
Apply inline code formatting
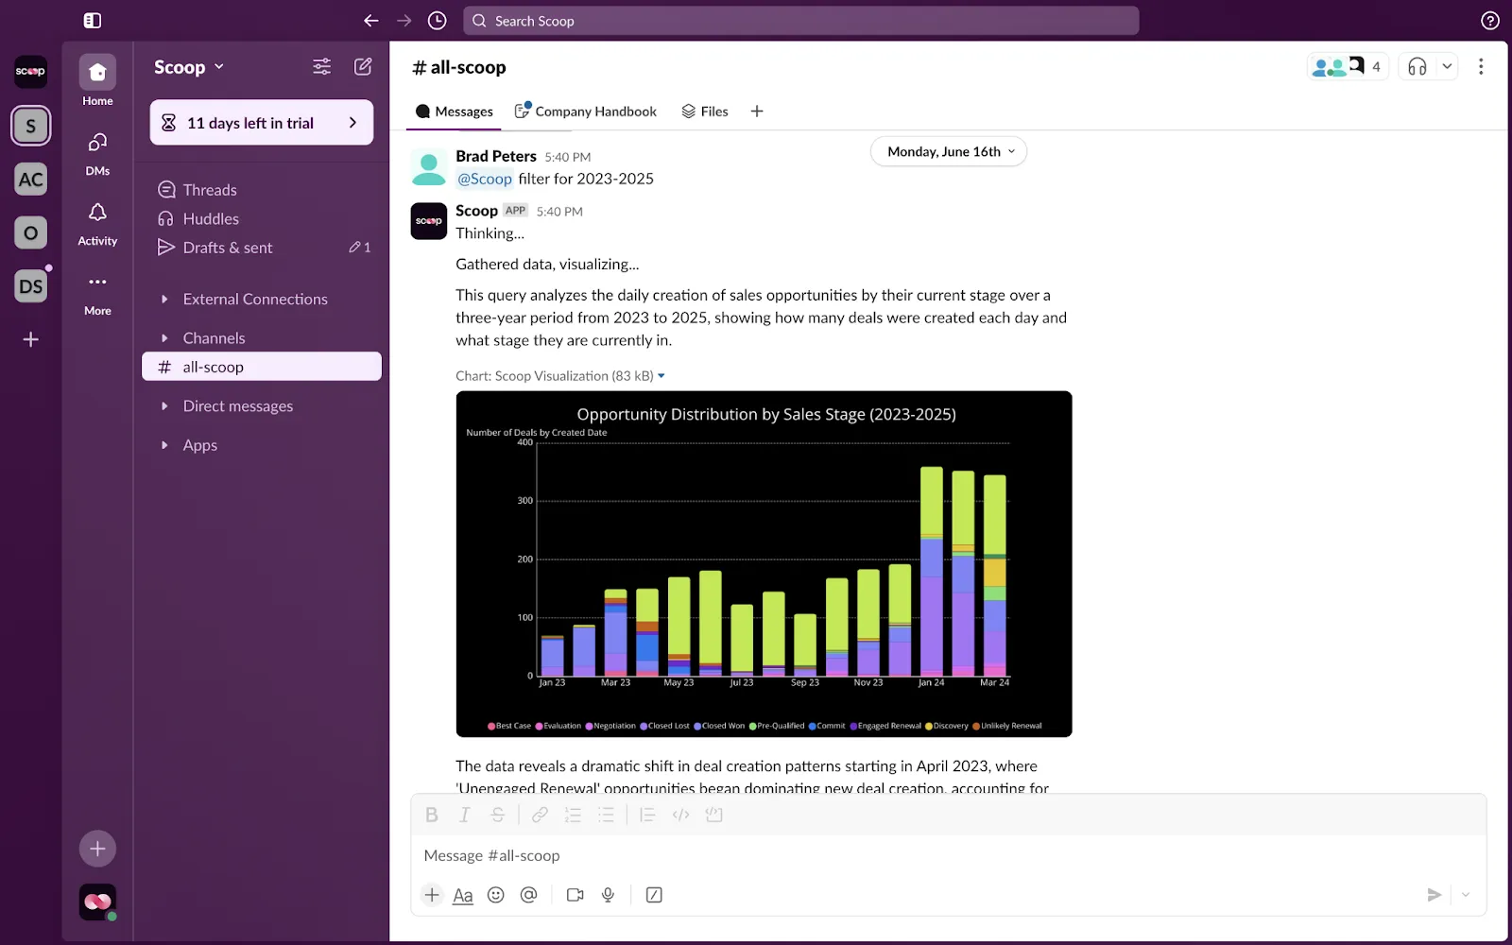[x=680, y=815]
